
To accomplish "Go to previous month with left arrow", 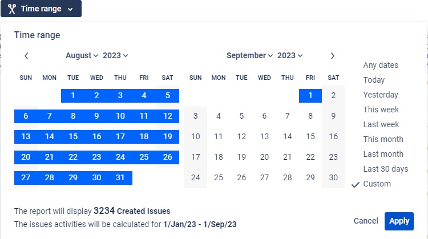I will point(26,56).
